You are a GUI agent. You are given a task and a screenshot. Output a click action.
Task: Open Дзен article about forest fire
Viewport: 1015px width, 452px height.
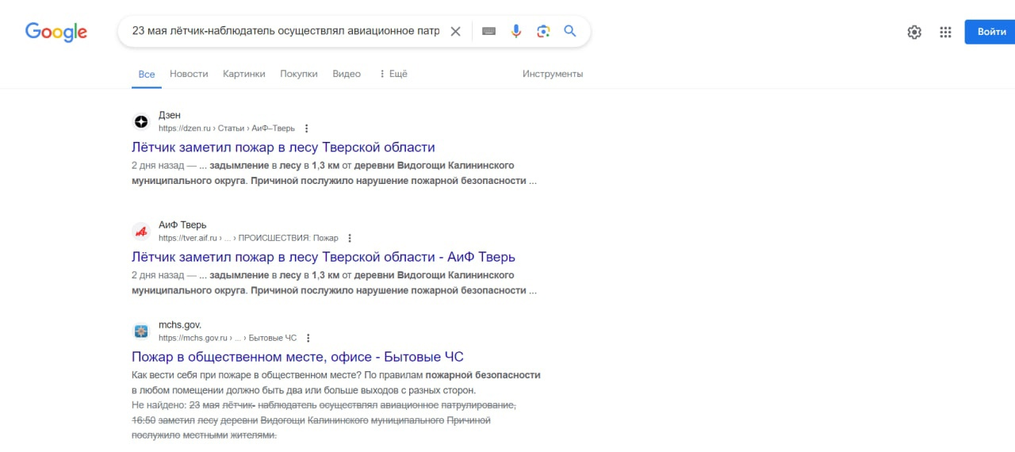click(x=283, y=147)
